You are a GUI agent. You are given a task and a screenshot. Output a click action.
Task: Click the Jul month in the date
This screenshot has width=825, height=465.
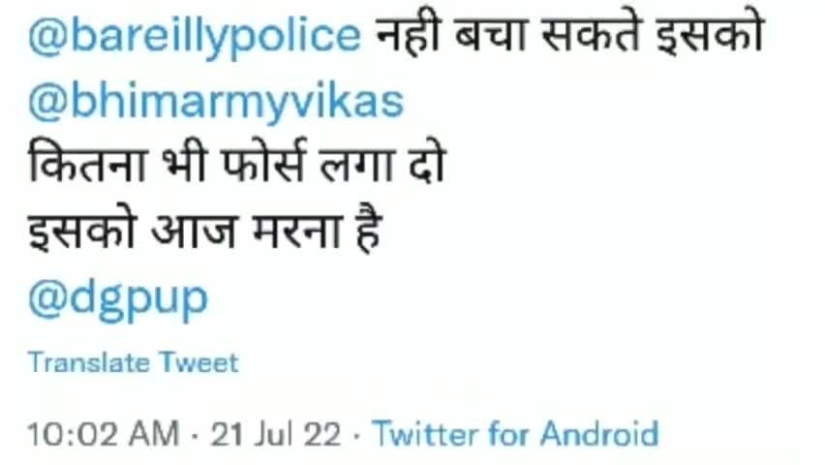click(x=274, y=435)
